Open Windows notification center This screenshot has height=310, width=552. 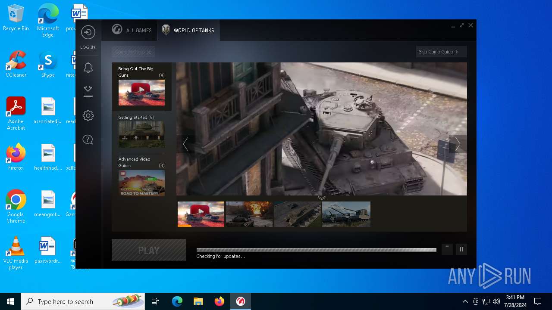[538, 301]
